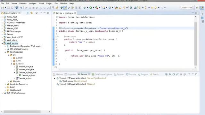This screenshot has width=205, height=115.
Task: Click the New file wizard icon
Action: pyautogui.click(x=2, y=8)
